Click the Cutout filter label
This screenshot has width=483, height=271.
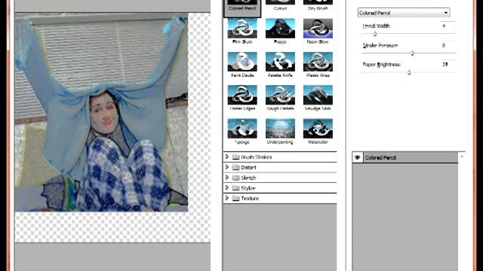pyautogui.click(x=280, y=8)
